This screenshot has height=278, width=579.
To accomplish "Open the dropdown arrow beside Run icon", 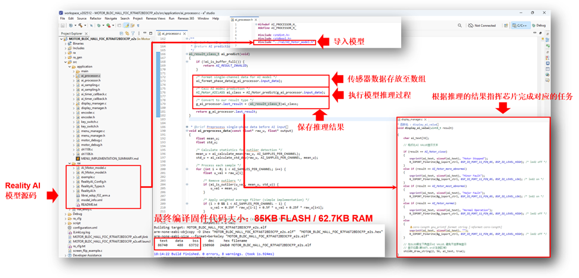I will click(113, 26).
